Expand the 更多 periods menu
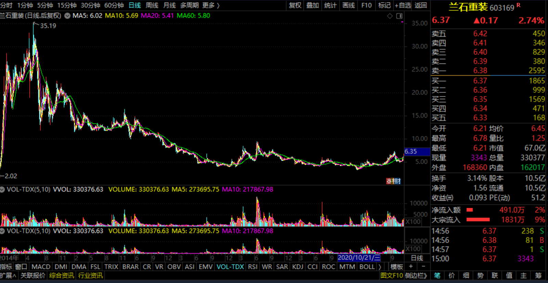548x283 pixels. click(211, 5)
